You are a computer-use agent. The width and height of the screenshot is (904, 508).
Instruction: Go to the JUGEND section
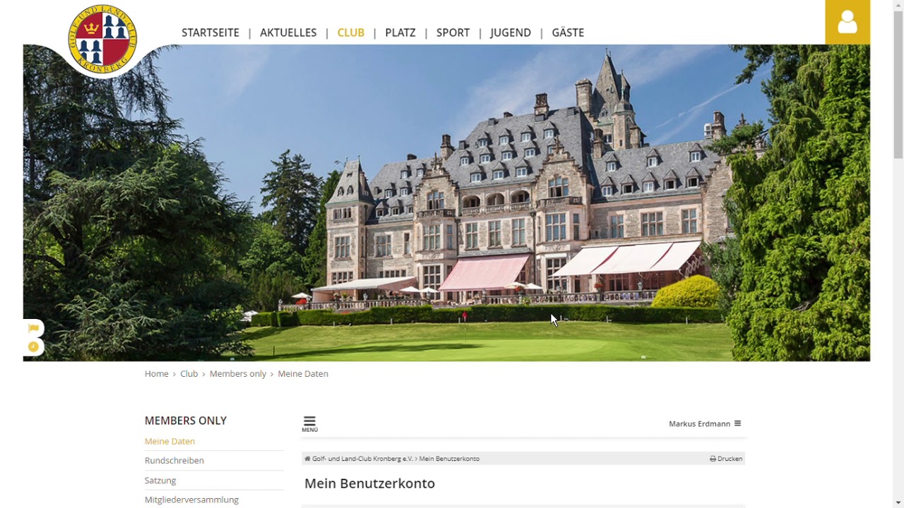click(x=511, y=32)
